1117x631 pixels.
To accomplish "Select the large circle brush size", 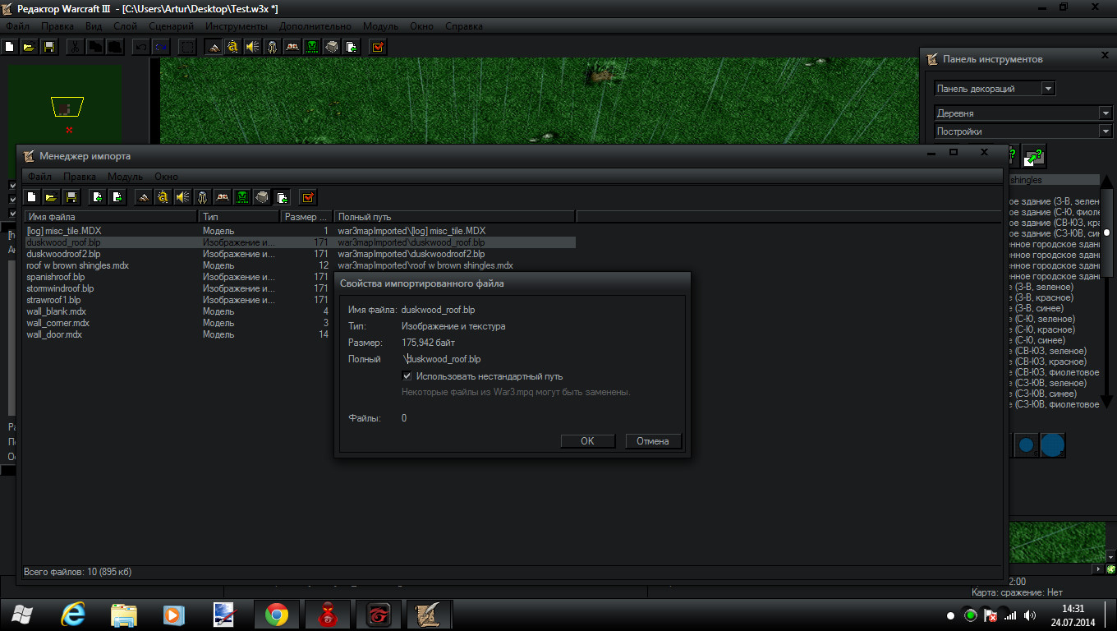I will [1053, 445].
